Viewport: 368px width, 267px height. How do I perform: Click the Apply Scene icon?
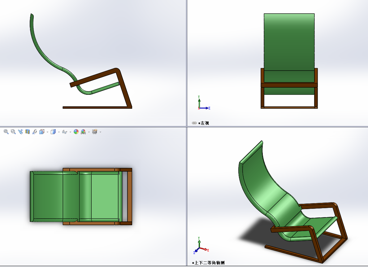83,132
